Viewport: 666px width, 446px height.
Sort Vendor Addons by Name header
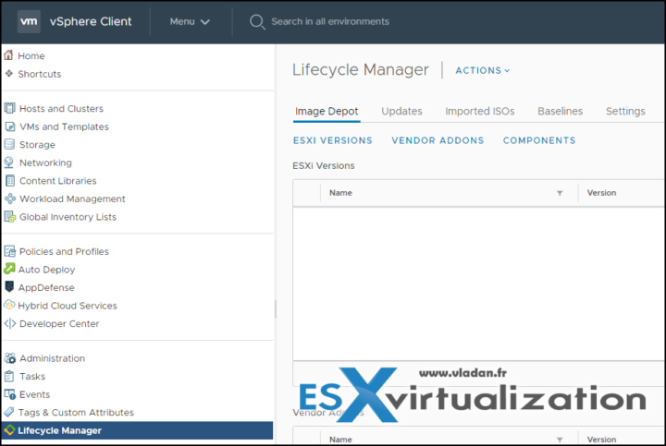point(340,440)
